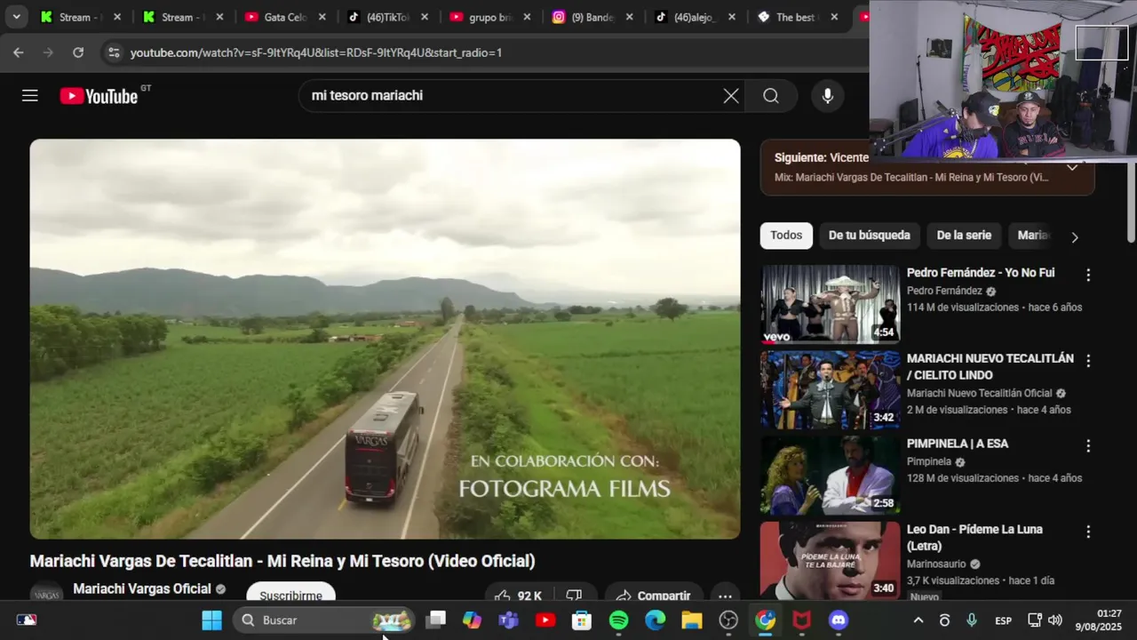Open options for Mariachi Nuevo Tecalitlán video
This screenshot has height=640, width=1137.
(x=1088, y=361)
